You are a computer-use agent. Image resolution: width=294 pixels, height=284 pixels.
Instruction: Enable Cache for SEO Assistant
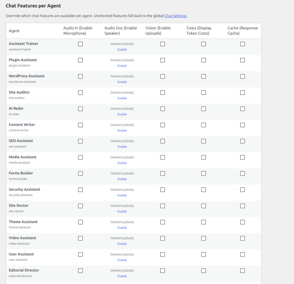click(x=242, y=141)
